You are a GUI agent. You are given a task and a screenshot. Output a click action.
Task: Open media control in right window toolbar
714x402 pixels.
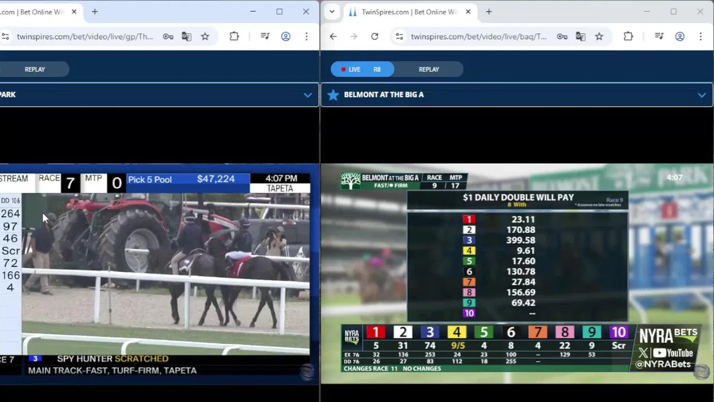point(659,36)
